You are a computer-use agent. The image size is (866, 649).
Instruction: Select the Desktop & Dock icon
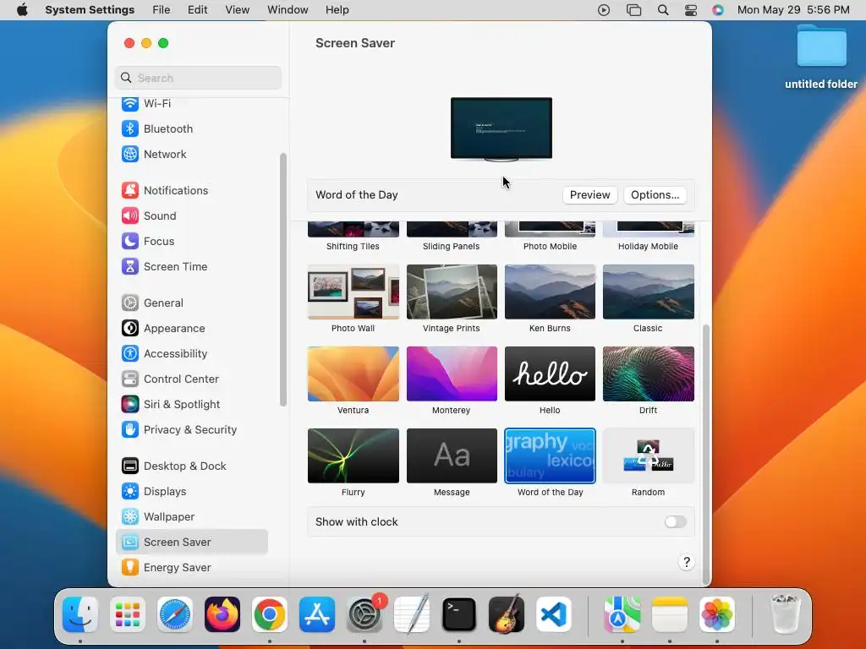(x=129, y=466)
